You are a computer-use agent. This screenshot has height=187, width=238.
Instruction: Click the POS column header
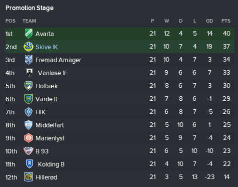click(x=10, y=21)
